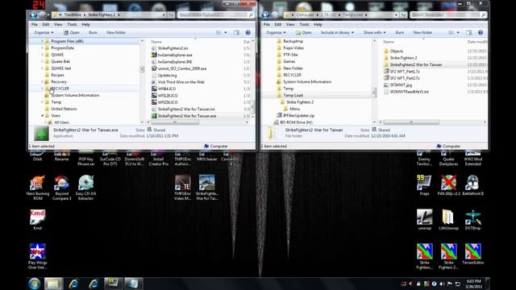Open View menu in right Explorer window
The image size is (516, 290).
(x=290, y=24)
